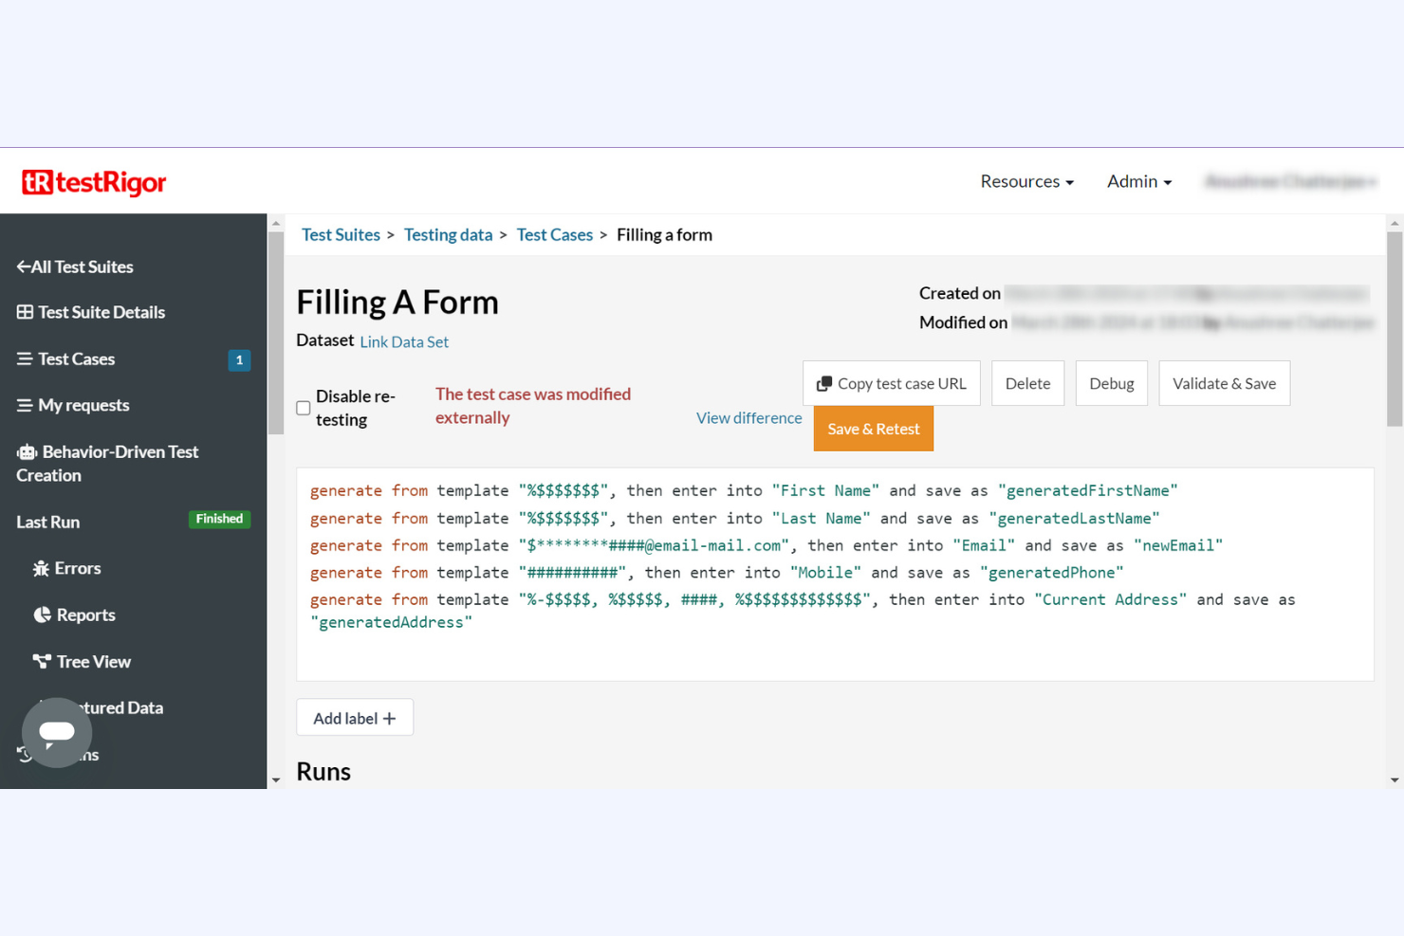Click the pie chart Reports icon
Viewport: 1404px width, 936px height.
point(42,615)
